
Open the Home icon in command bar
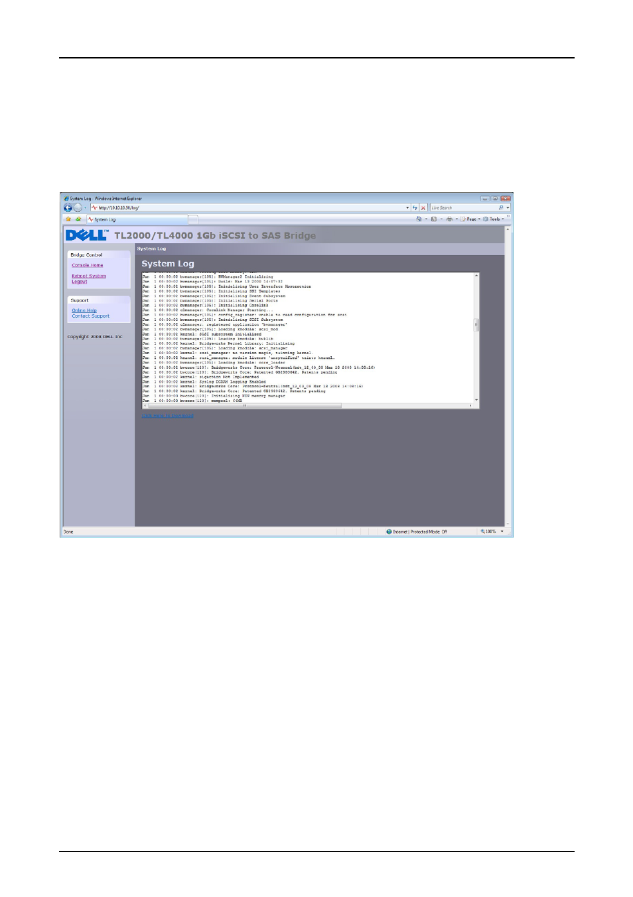(x=419, y=219)
